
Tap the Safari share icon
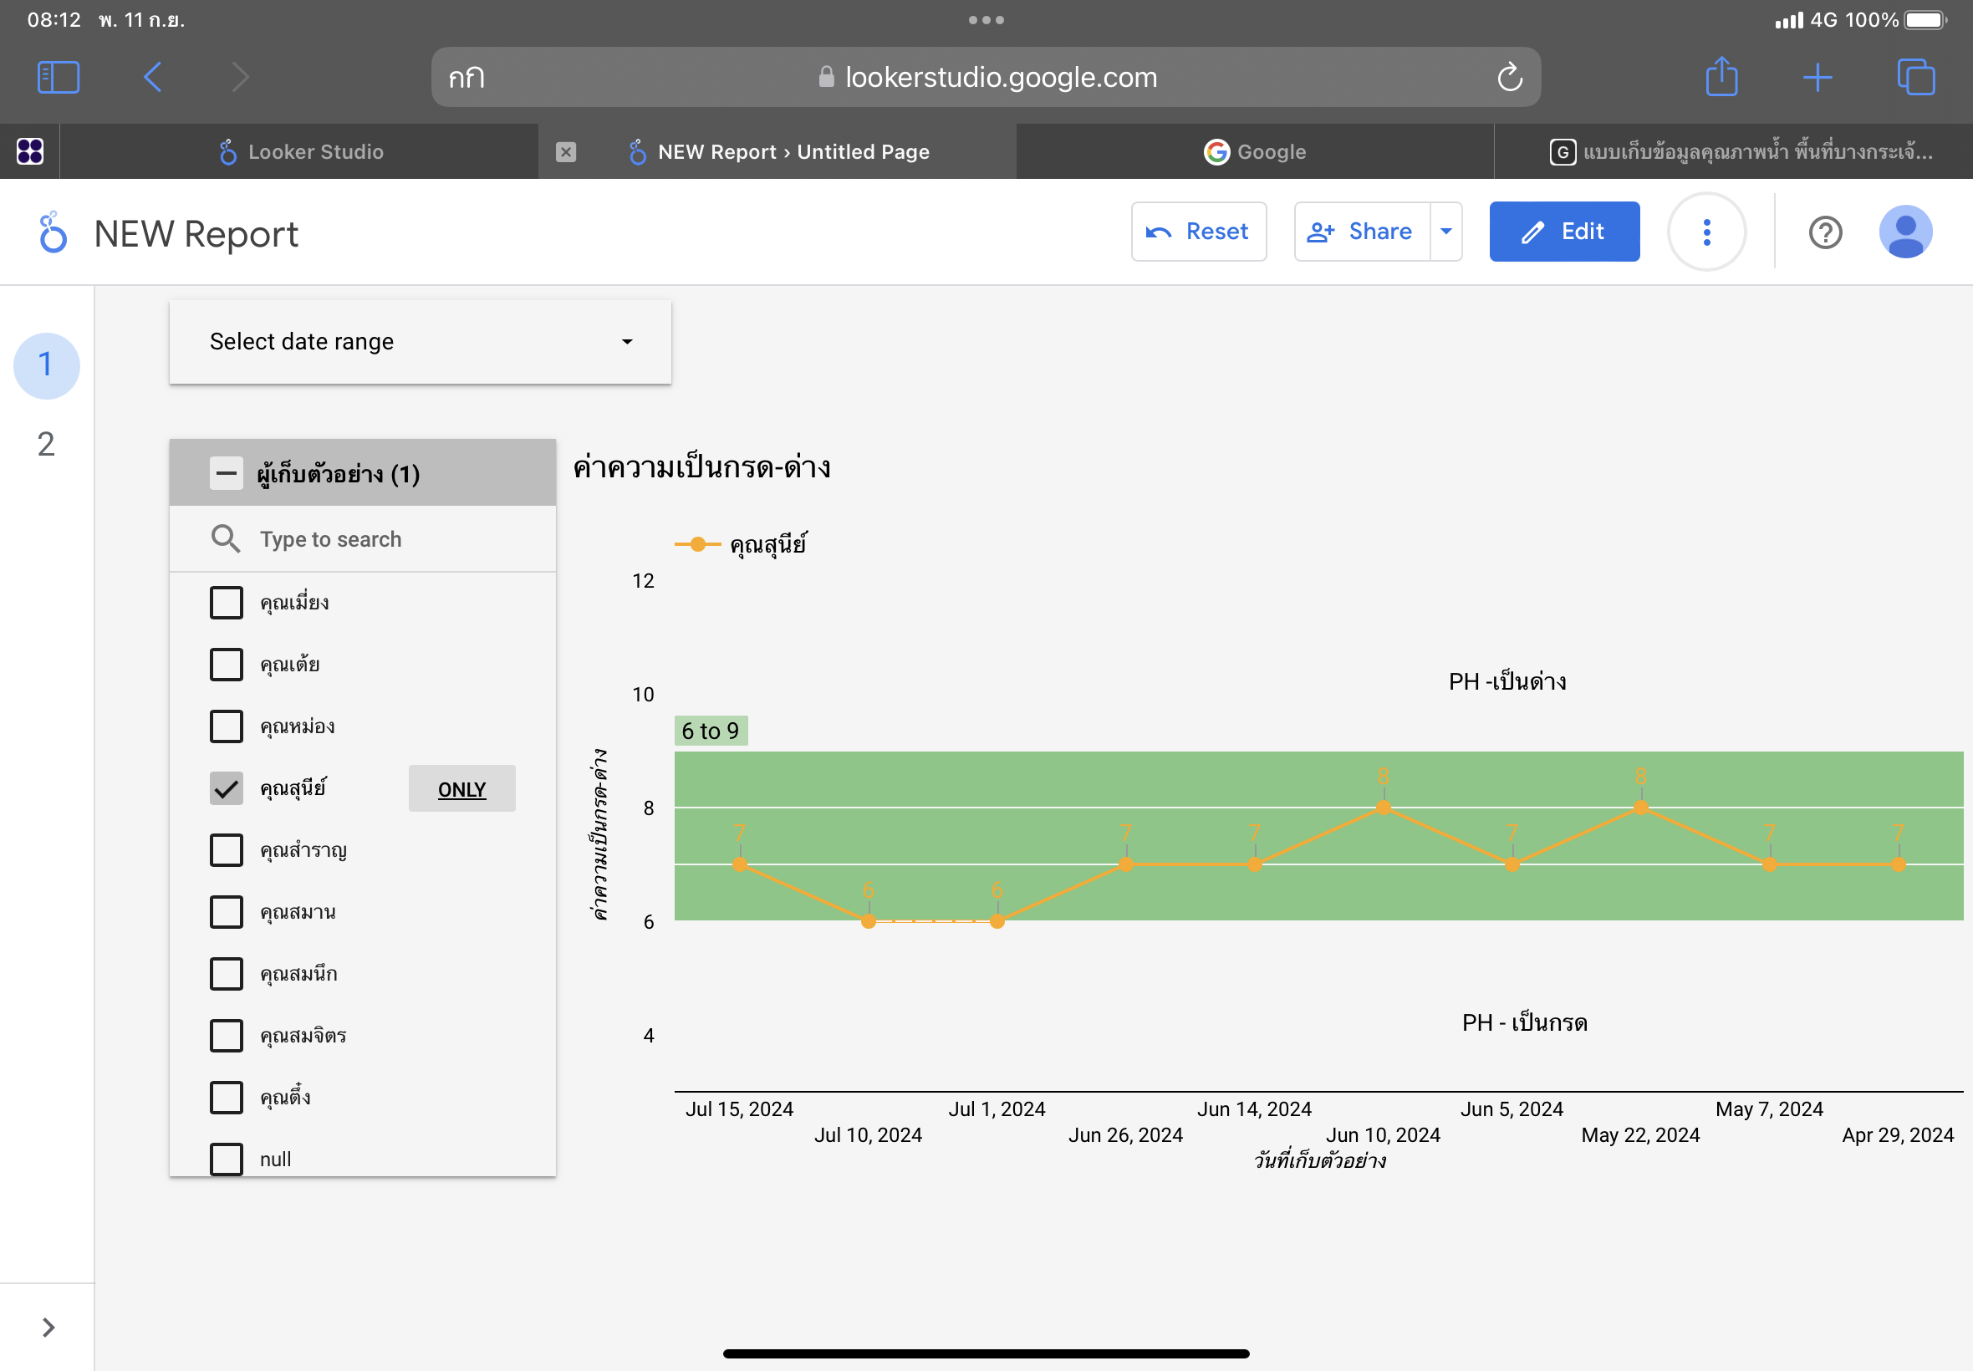tap(1721, 77)
